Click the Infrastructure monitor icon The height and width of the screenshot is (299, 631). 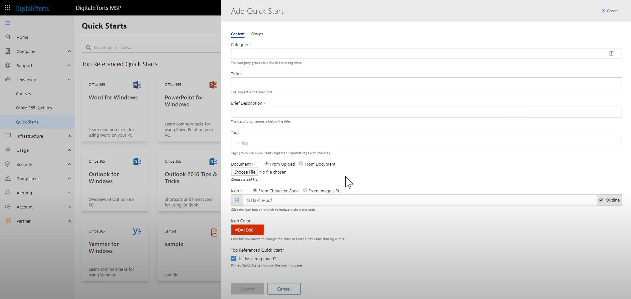coord(8,136)
